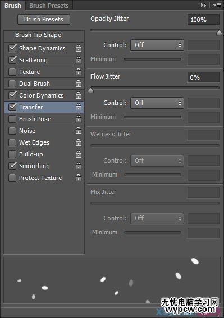Enable the Noise checkbox
The width and height of the screenshot is (224, 318).
point(12,131)
